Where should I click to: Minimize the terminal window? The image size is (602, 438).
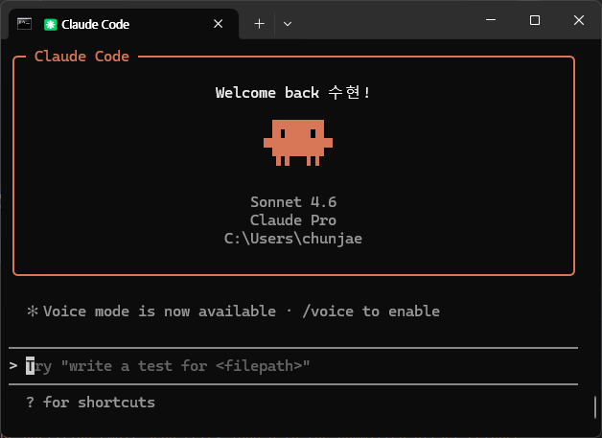click(491, 19)
